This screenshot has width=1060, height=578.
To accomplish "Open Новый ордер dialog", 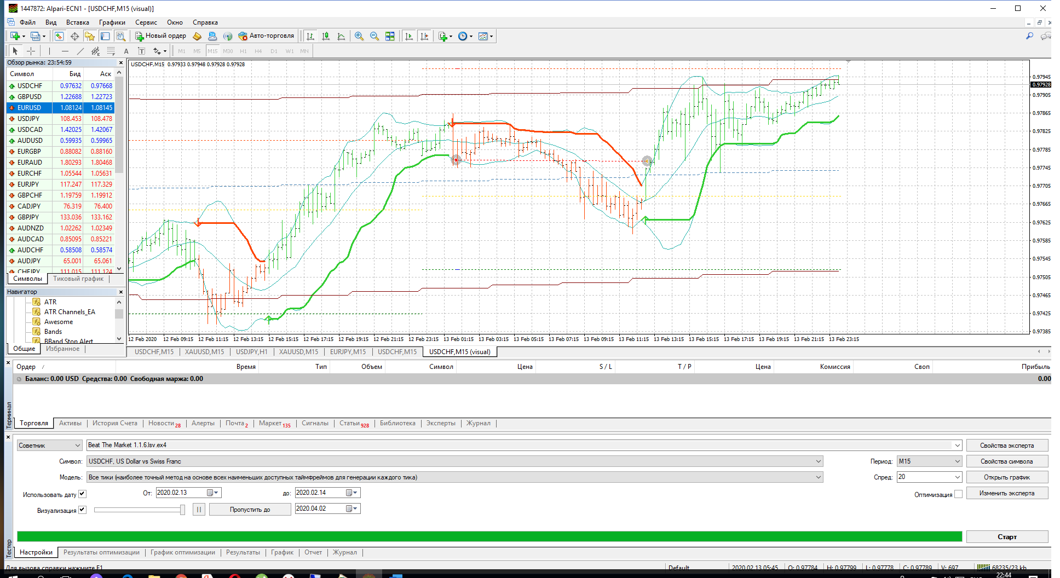I will tap(161, 36).
